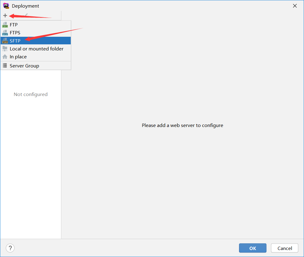The height and width of the screenshot is (257, 304).
Task: Click the mounted folder icon
Action: click(5, 49)
